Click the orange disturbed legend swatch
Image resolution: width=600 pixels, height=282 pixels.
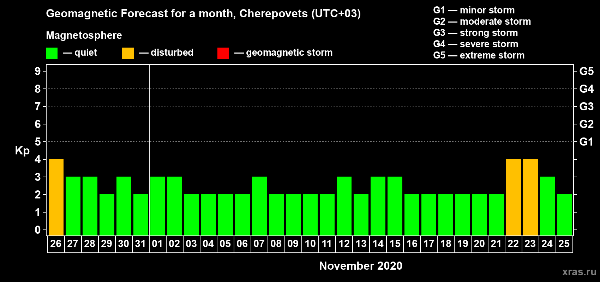click(x=128, y=53)
